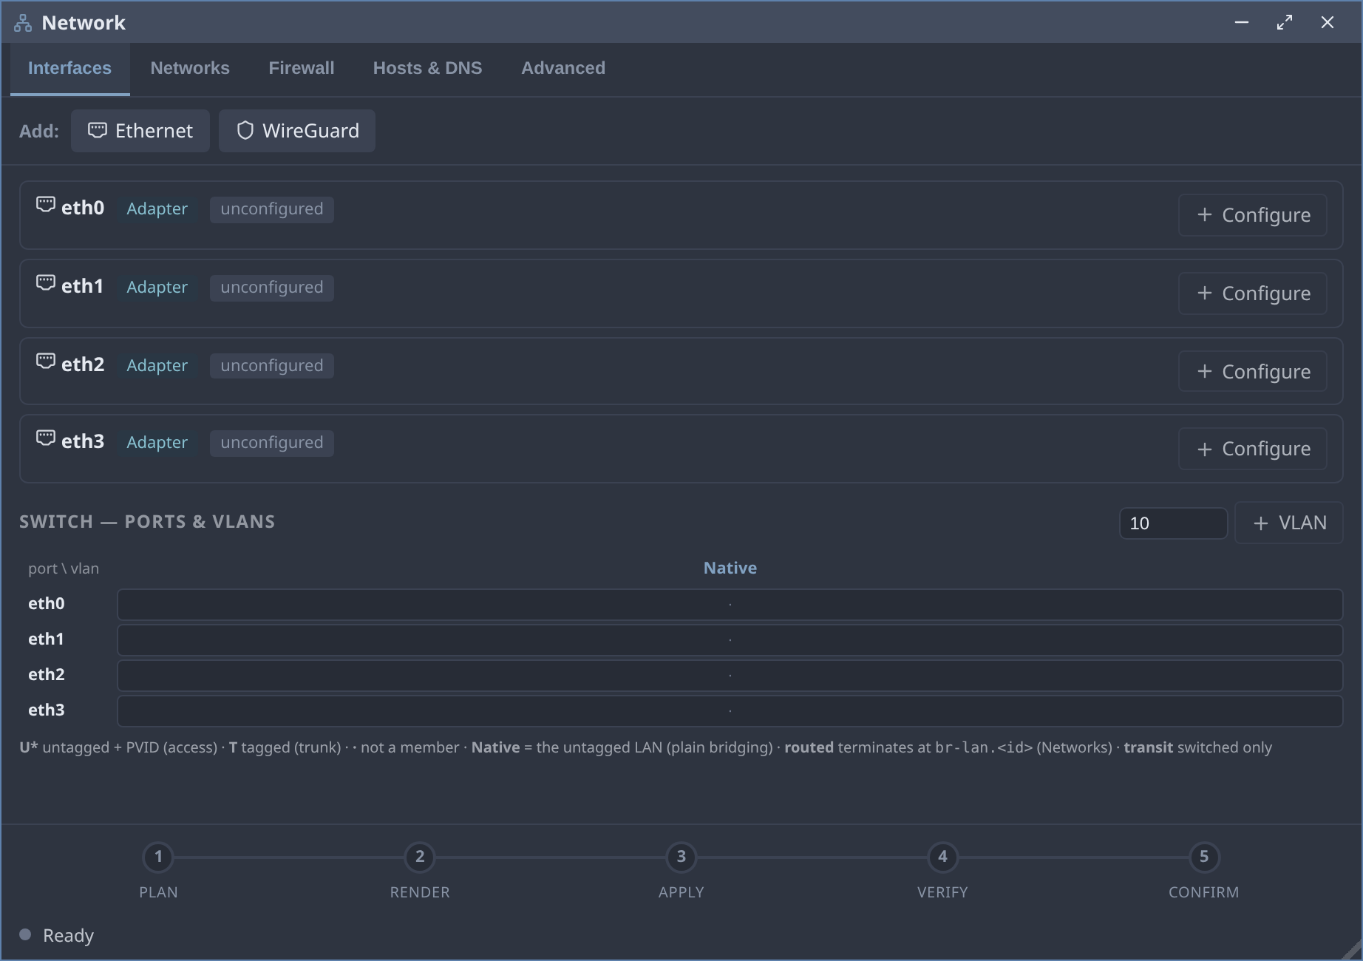Click the eth0 row label in switch table

[x=47, y=604]
